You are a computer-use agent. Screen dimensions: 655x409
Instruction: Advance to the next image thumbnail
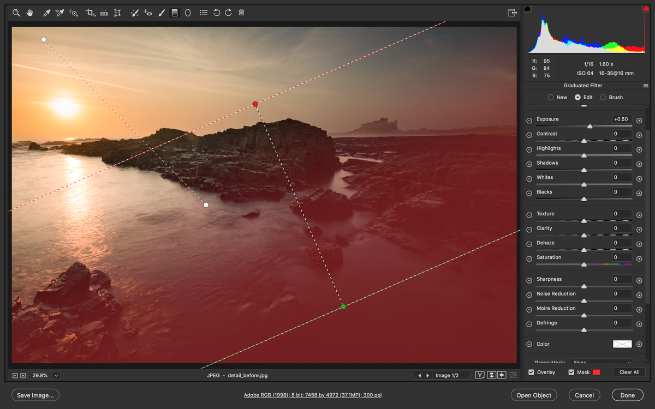coord(427,375)
